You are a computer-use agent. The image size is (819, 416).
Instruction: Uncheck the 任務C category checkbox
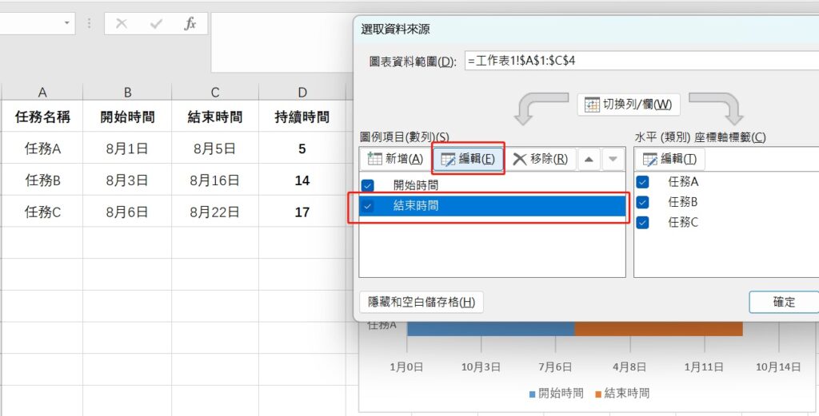642,223
